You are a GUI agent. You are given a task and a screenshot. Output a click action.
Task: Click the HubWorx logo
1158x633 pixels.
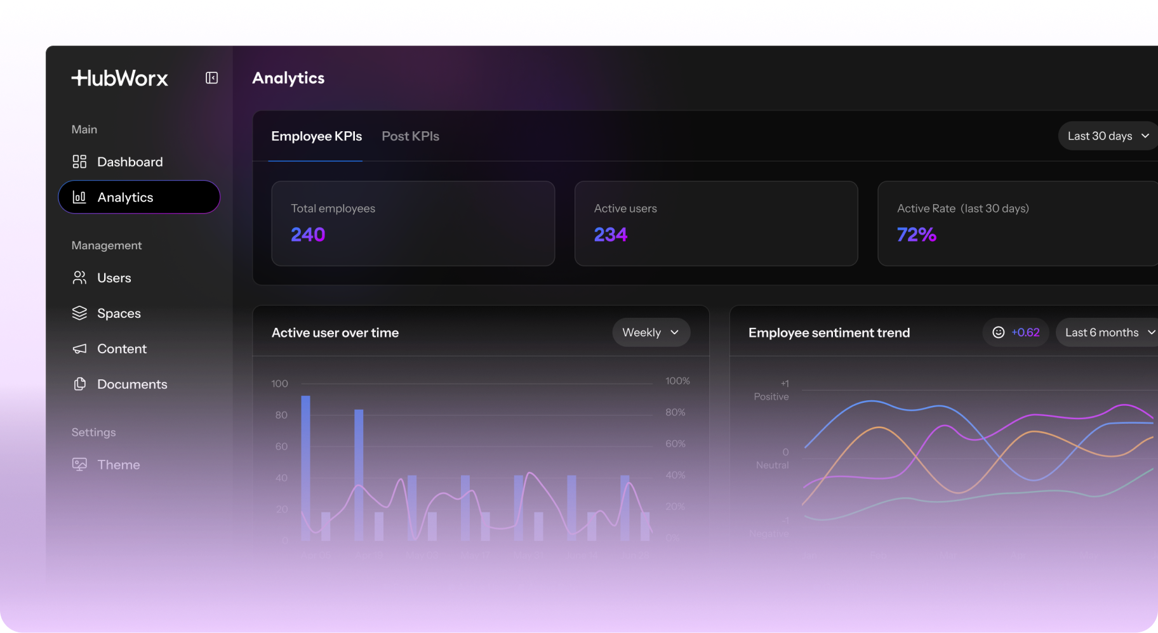tap(120, 78)
